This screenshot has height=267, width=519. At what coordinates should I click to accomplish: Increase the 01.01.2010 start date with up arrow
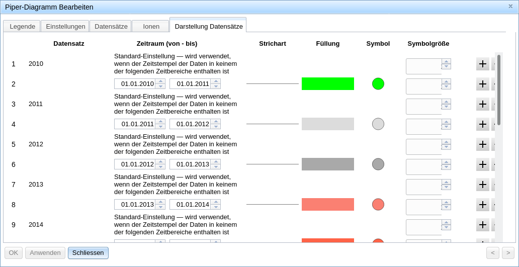coord(160,81)
